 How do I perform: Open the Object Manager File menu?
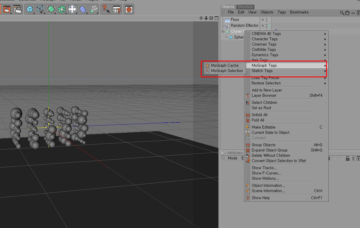point(231,12)
